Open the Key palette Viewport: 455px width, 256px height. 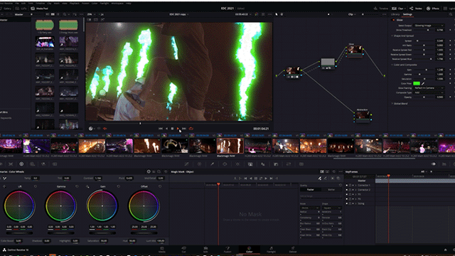tap(276, 164)
